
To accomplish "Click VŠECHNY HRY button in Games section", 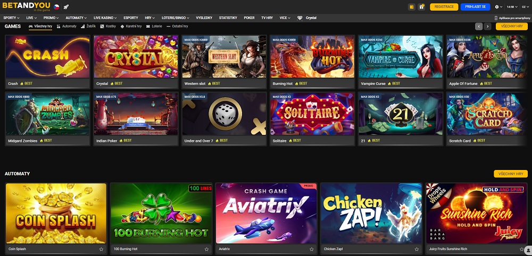I will click(512, 27).
